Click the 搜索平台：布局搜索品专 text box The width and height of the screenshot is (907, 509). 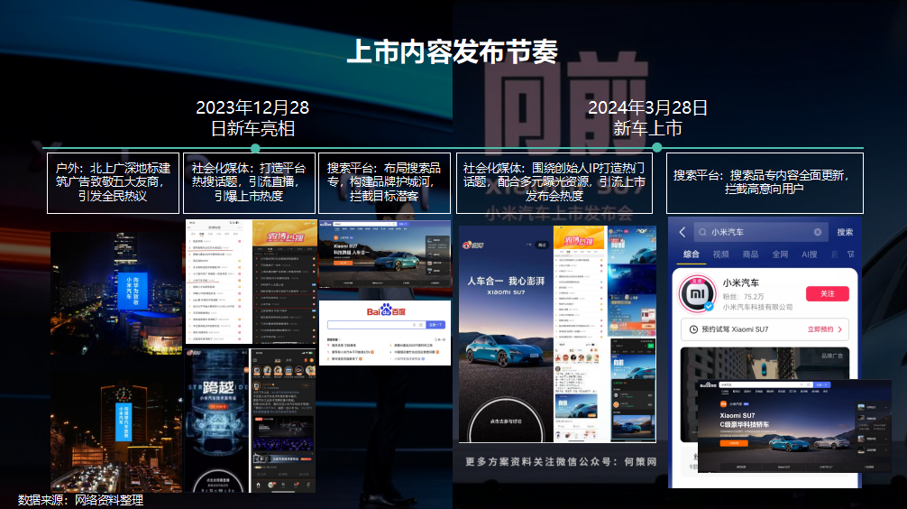(x=384, y=183)
